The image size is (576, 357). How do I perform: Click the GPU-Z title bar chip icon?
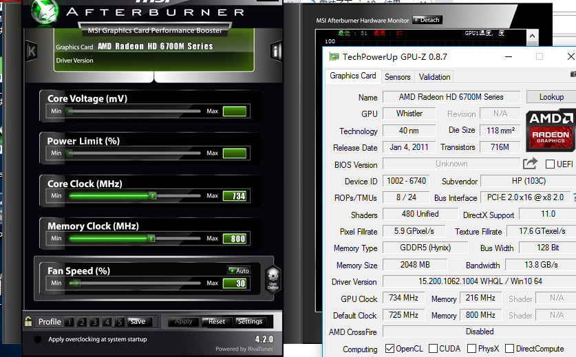[x=334, y=57]
